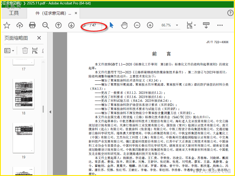Collapse the side panel with the left triangle

point(50,112)
